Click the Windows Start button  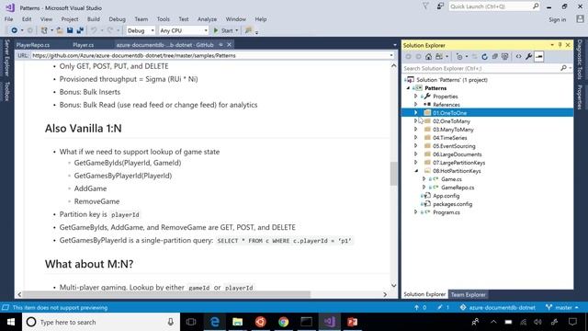[11, 322]
